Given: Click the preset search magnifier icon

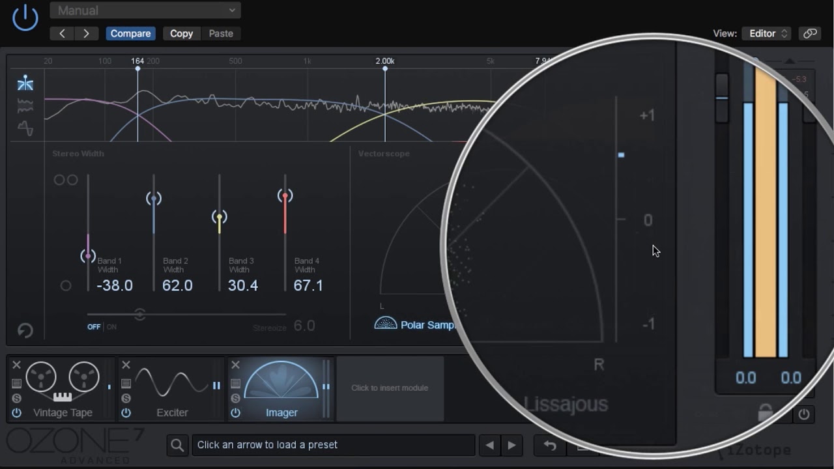Looking at the screenshot, I should tap(177, 445).
